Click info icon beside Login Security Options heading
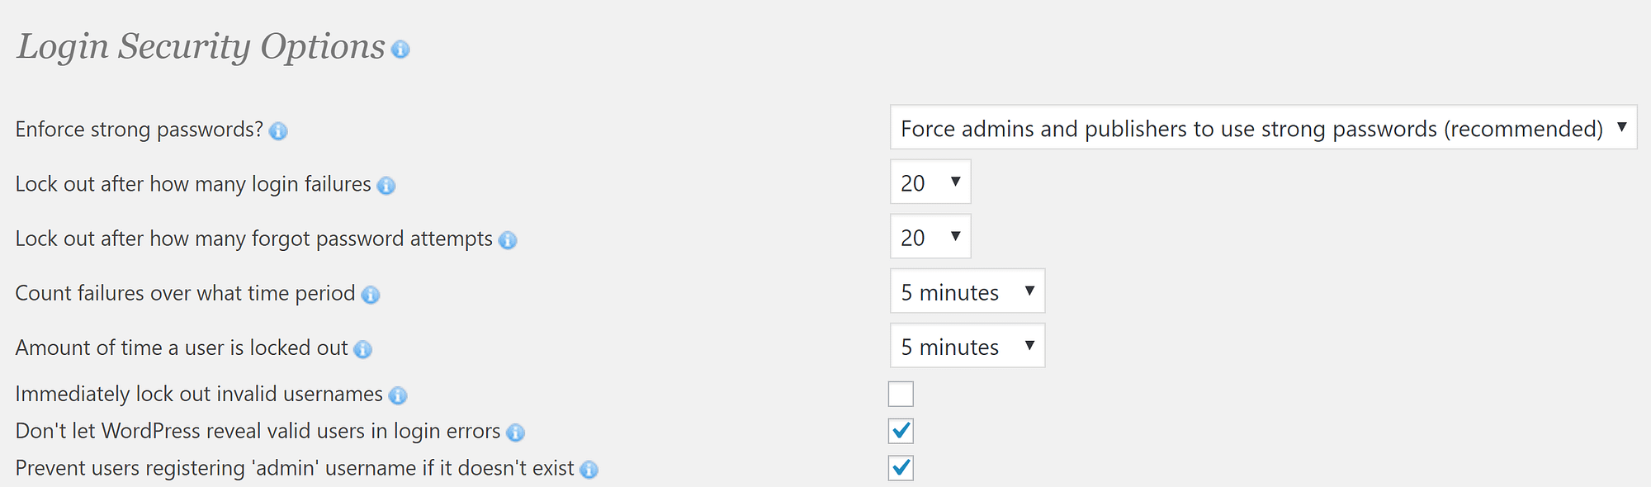 [400, 50]
